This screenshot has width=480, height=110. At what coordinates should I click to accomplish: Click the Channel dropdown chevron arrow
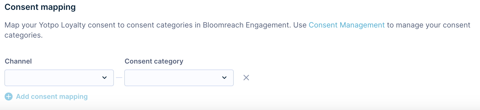point(104,78)
